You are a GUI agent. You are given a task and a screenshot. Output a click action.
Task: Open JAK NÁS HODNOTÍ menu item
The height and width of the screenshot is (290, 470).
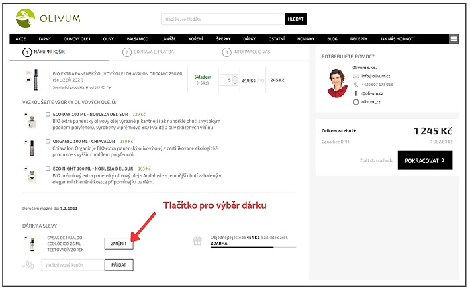(x=397, y=39)
